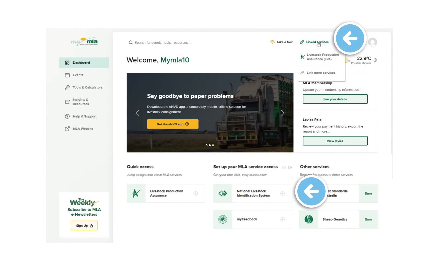This screenshot has width=439, height=271.
Task: Click 'Say goodbye to paper problems' banner title
Action: [x=190, y=96]
